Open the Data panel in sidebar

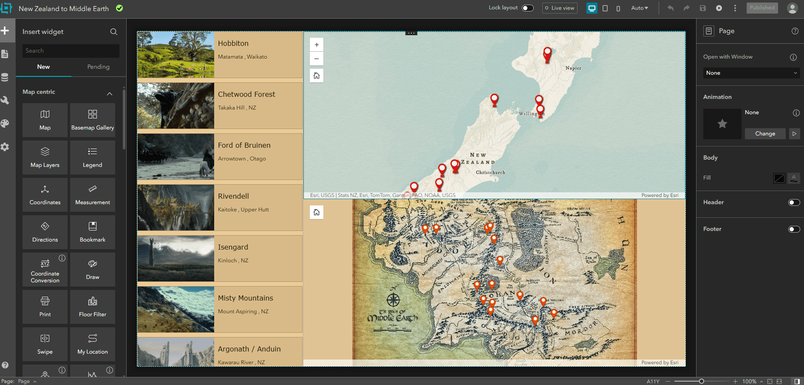tap(5, 77)
